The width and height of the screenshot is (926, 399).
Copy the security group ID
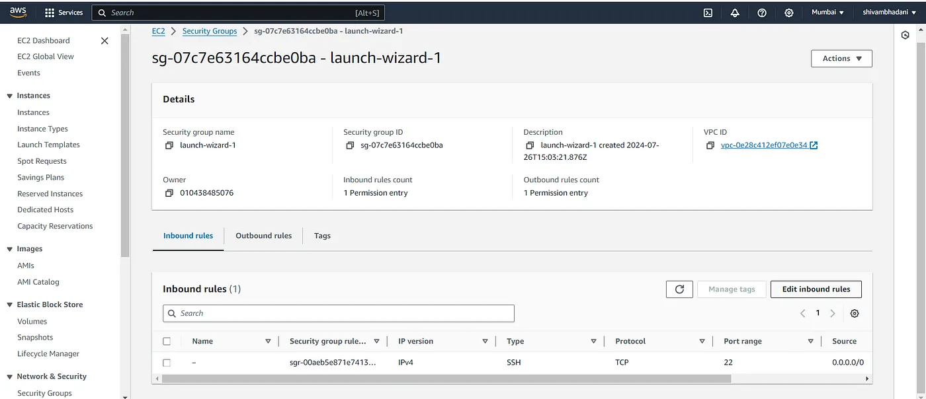[x=350, y=145]
